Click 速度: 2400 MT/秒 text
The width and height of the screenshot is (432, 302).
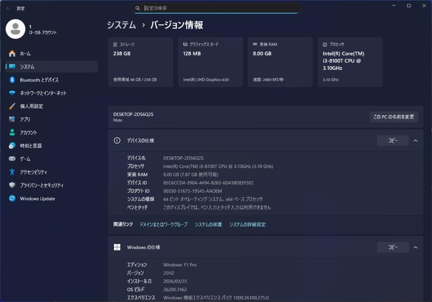(x=268, y=80)
